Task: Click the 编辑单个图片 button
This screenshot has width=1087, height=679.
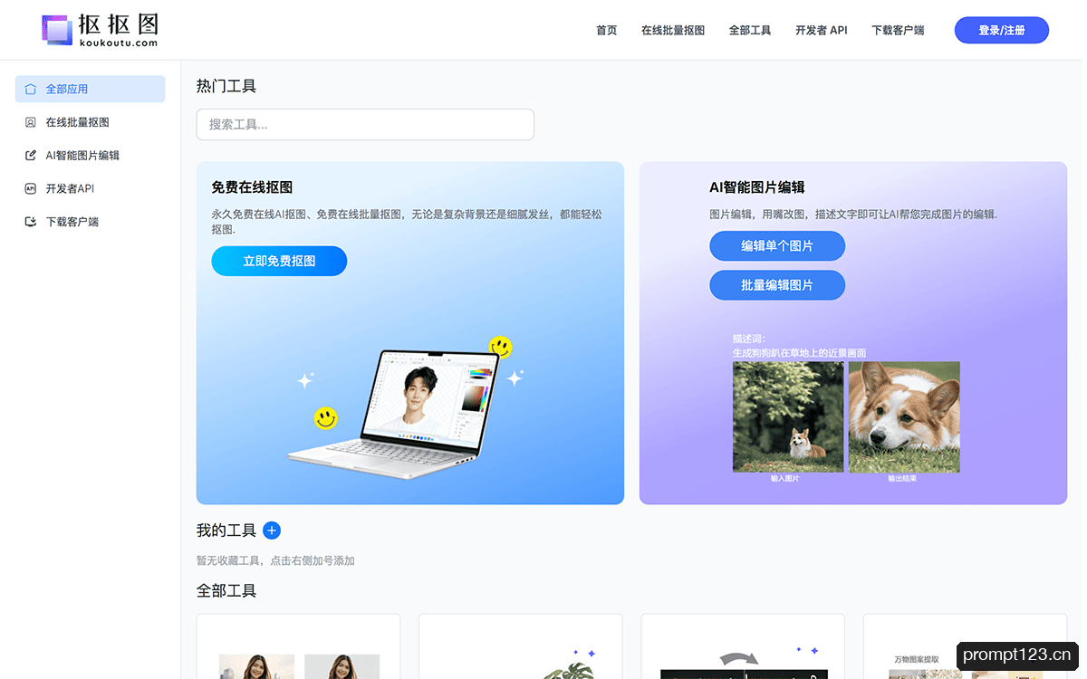Action: point(777,245)
